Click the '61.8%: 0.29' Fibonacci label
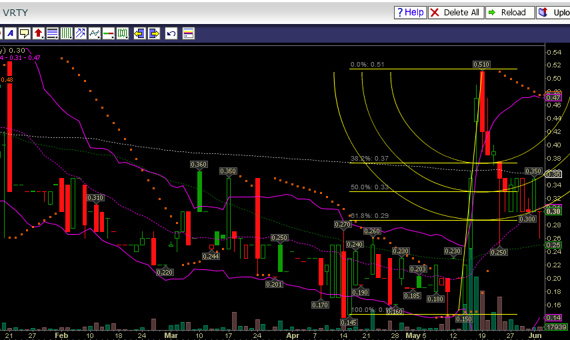The width and height of the screenshot is (570, 340). 369,215
